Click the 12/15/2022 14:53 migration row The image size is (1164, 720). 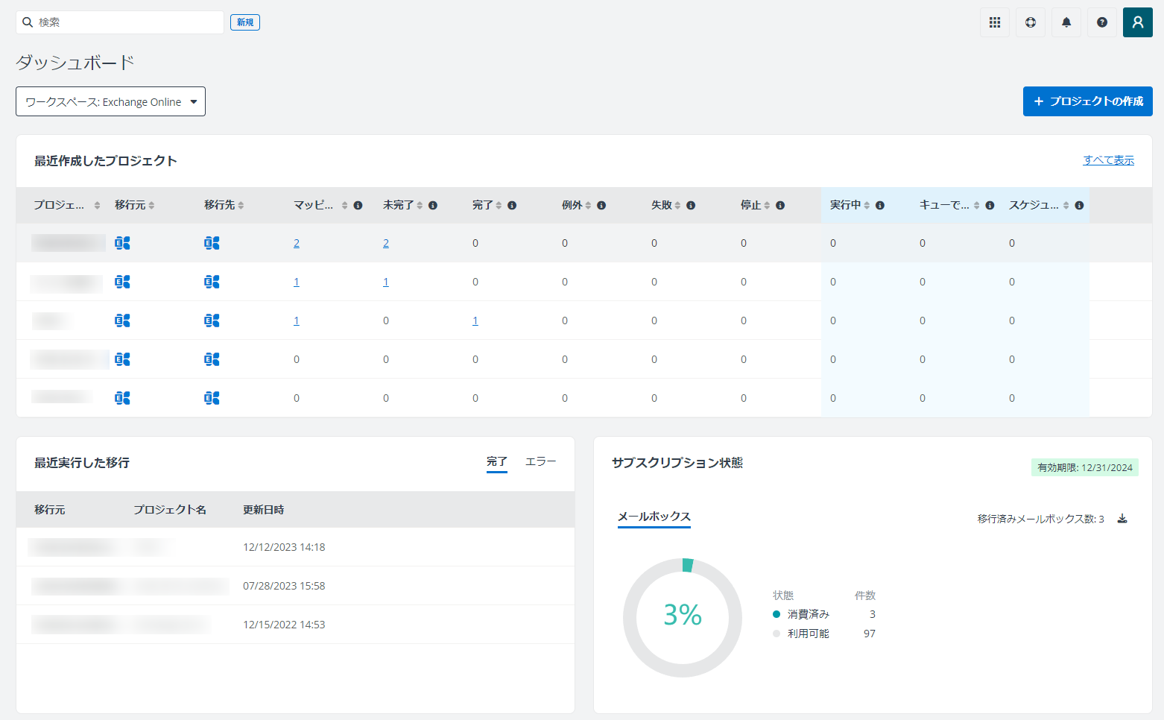click(x=295, y=625)
